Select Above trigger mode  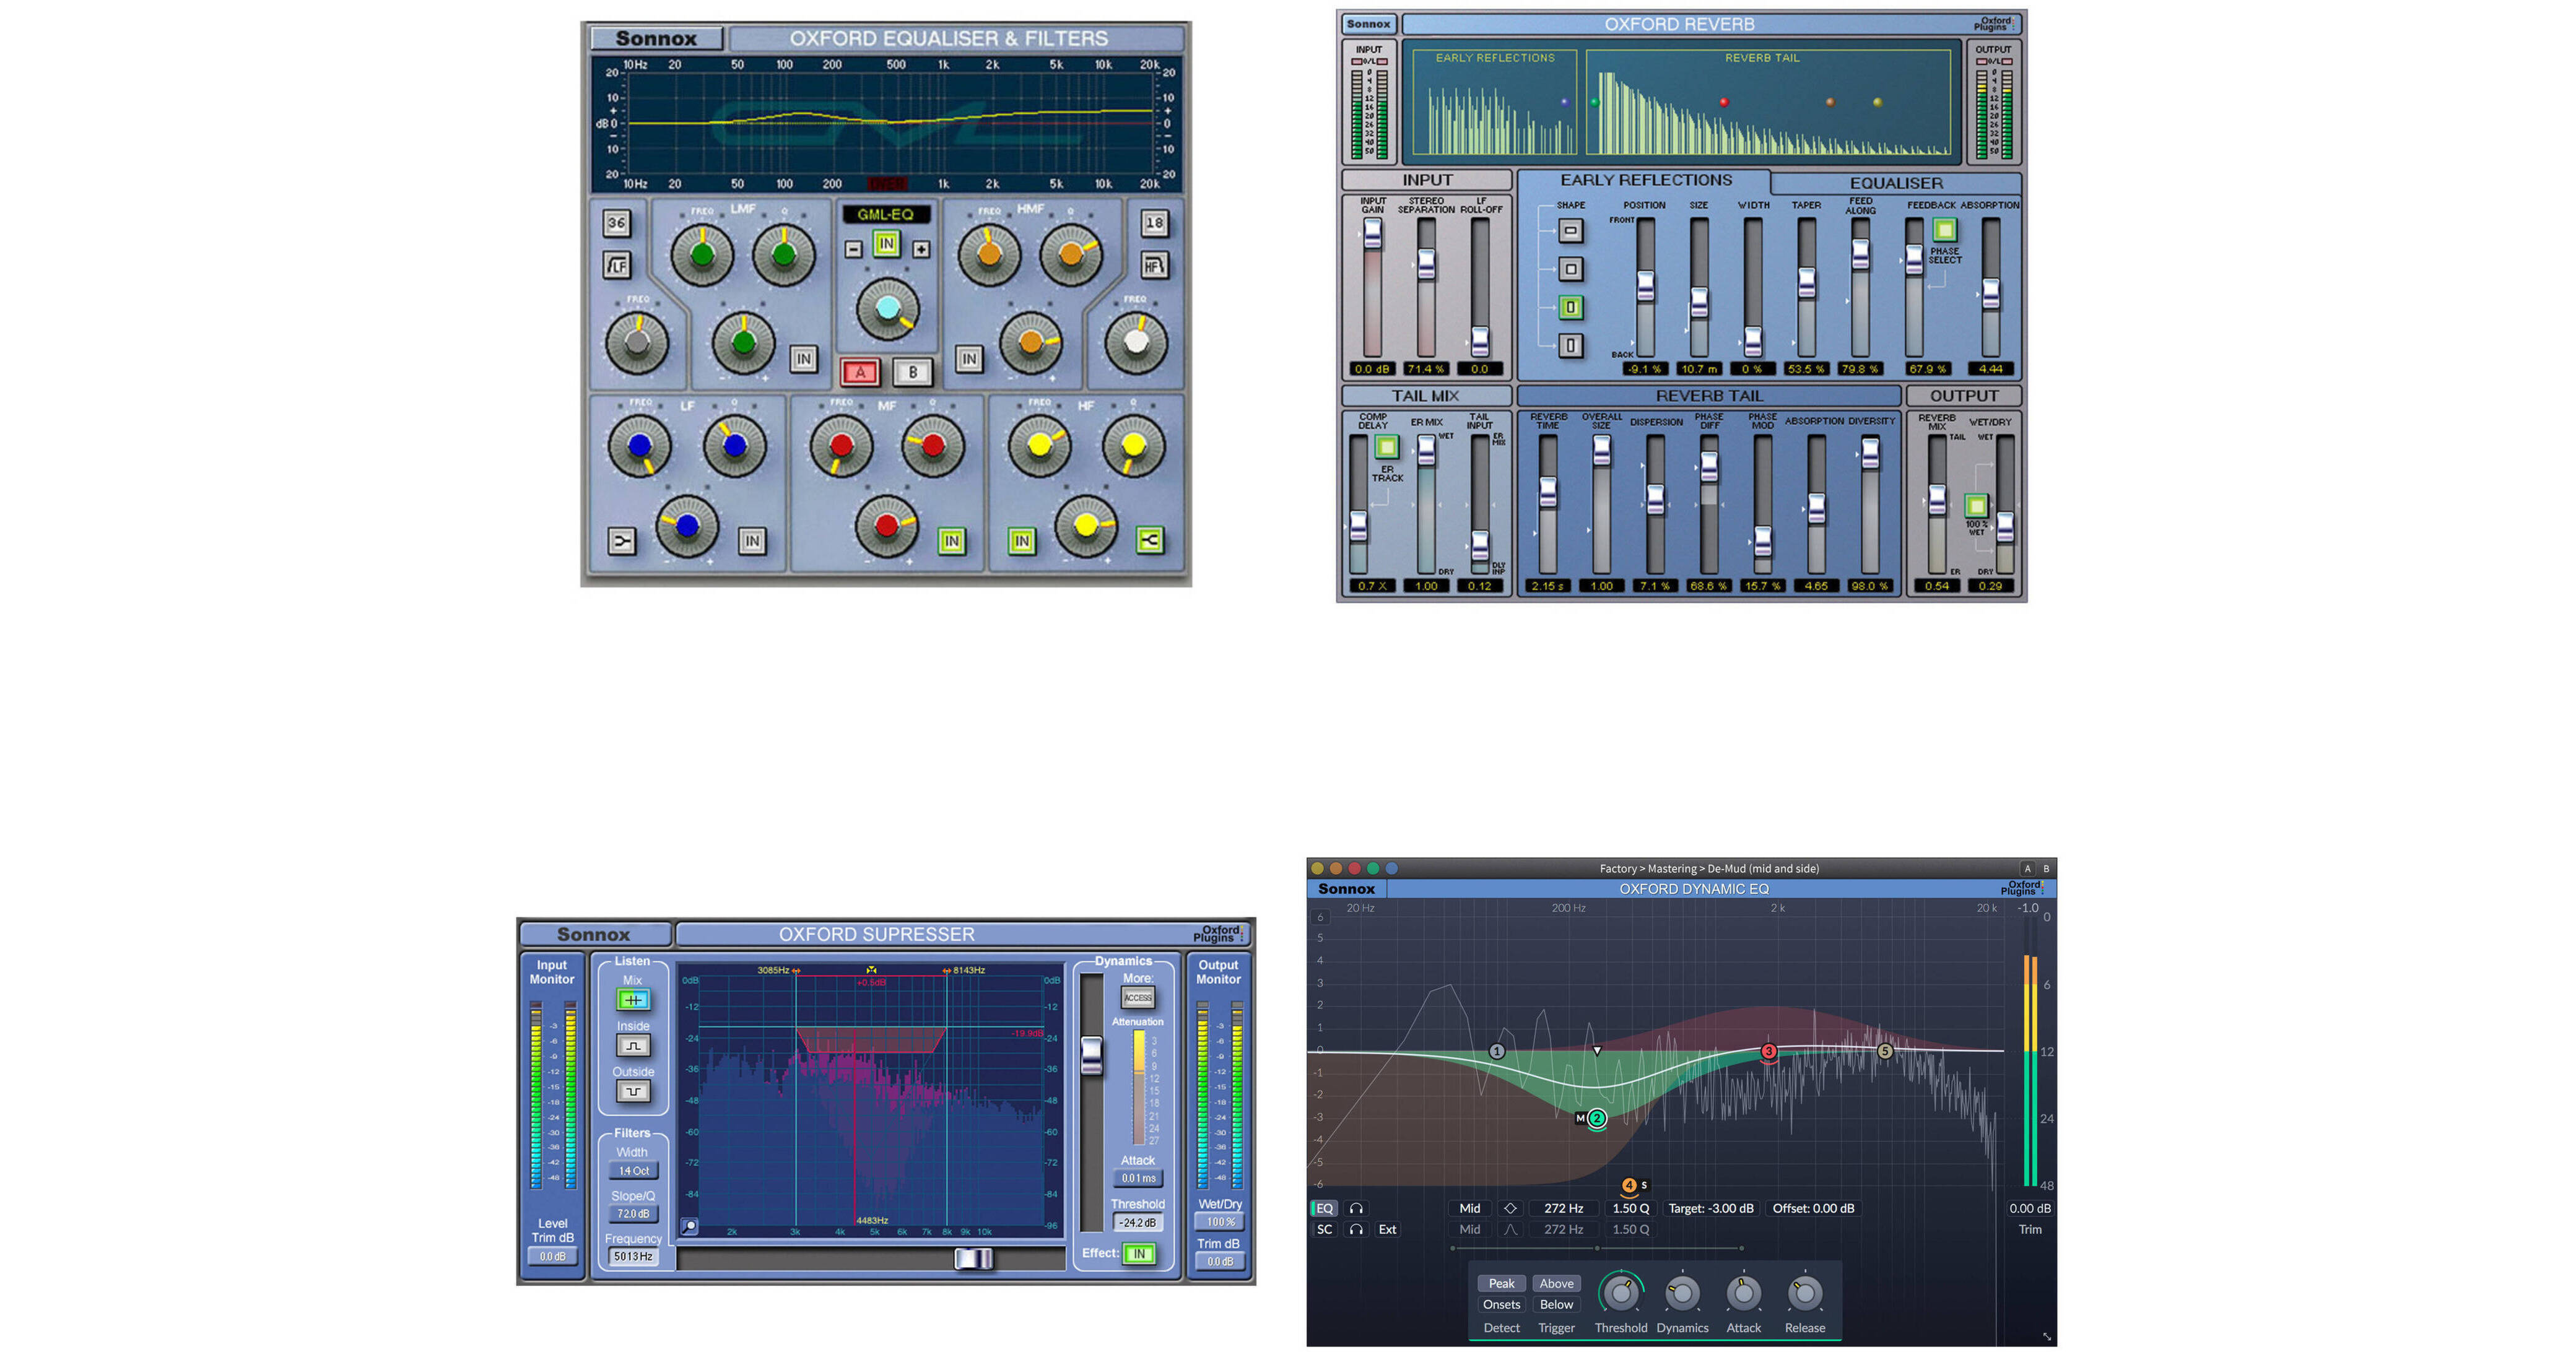[1556, 1284]
